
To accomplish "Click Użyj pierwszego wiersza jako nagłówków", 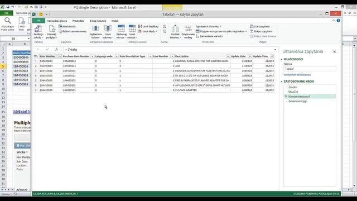I will (221, 31).
